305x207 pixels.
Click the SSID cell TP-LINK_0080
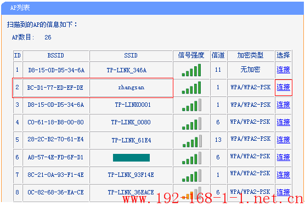pyautogui.click(x=131, y=122)
